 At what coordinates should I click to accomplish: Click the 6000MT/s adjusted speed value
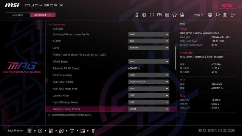[x=134, y=68]
